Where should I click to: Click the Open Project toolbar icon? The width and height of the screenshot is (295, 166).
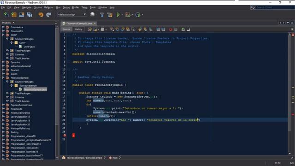tap(22, 15)
